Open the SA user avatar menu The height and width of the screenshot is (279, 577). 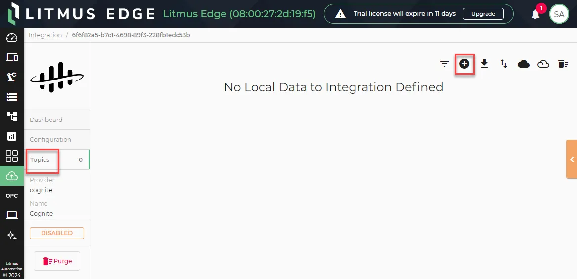click(x=559, y=14)
